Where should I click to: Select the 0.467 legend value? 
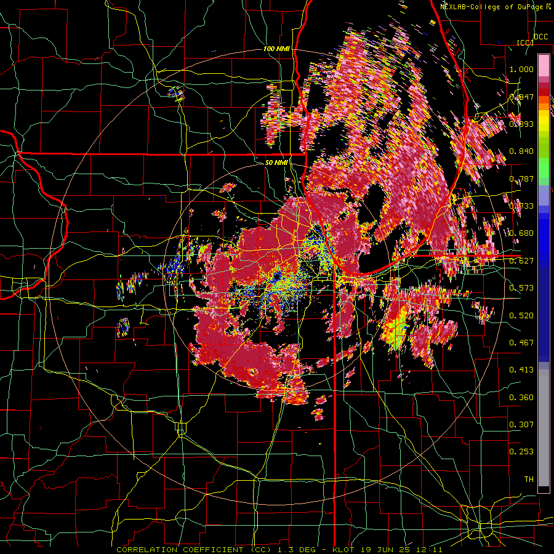(x=521, y=343)
